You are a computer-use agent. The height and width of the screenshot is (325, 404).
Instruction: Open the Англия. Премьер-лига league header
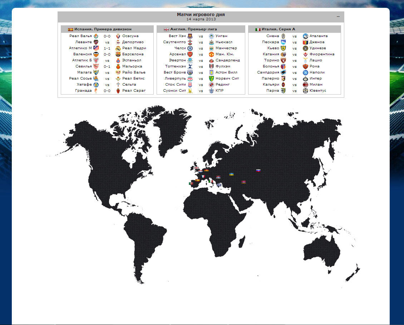193,29
